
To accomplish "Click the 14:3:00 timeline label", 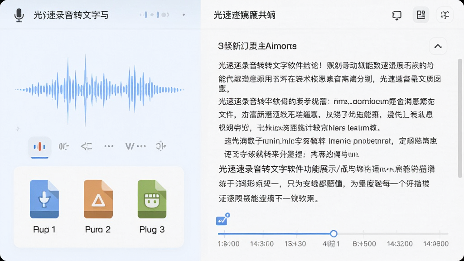I will (262, 244).
